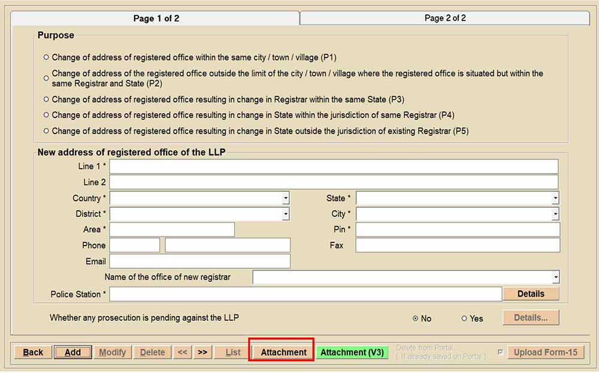599x373 pixels.
Task: Select the Page 1 of 2 tab
Action: point(156,19)
